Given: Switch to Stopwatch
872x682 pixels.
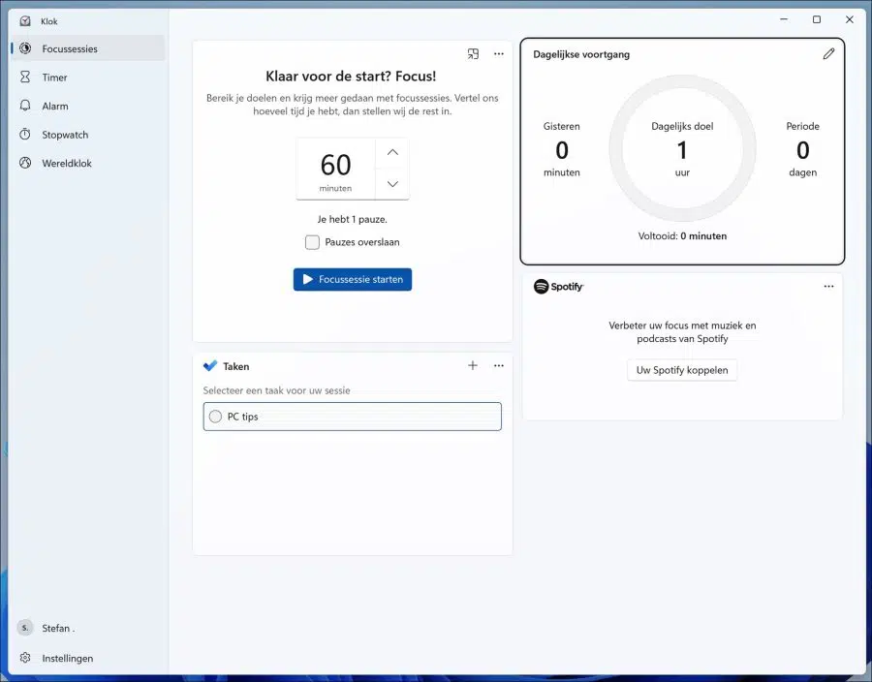Looking at the screenshot, I should [x=88, y=135].
